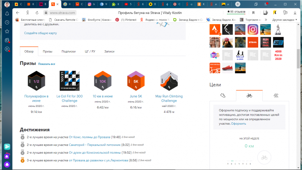Open Скачать Remote bookmark

(64, 20)
